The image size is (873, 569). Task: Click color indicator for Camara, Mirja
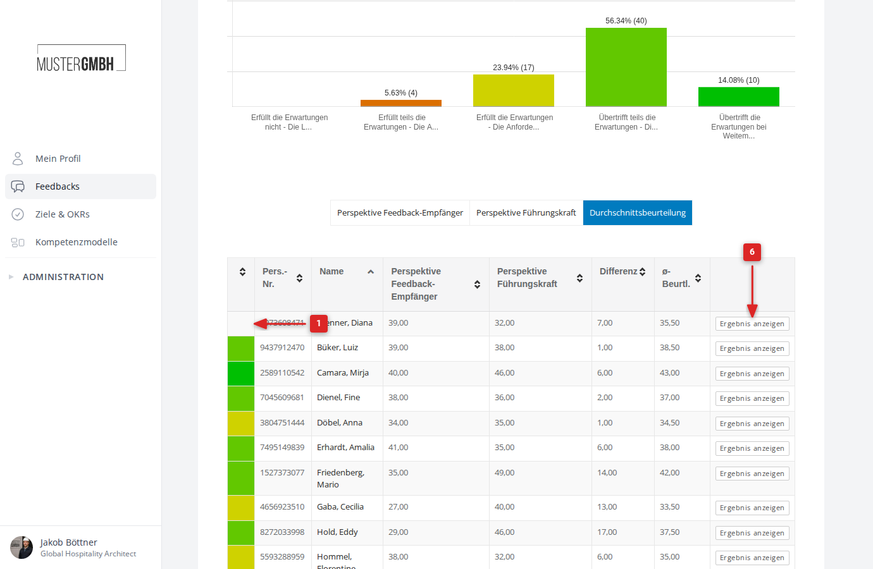click(x=241, y=374)
